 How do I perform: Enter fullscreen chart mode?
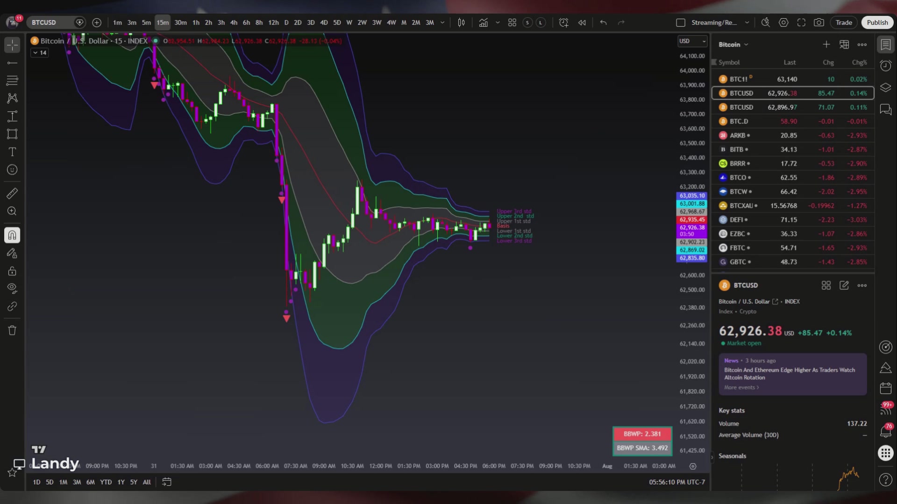pos(801,22)
